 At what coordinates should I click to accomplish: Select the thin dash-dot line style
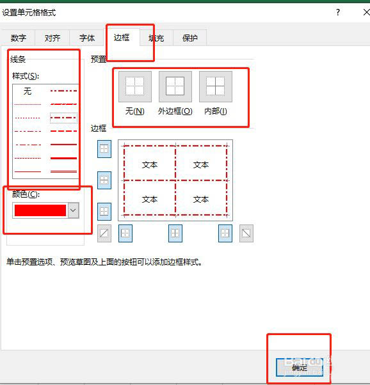(28, 145)
